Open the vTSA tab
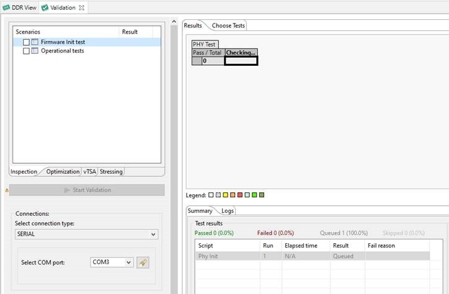The image size is (449, 294). [90, 171]
